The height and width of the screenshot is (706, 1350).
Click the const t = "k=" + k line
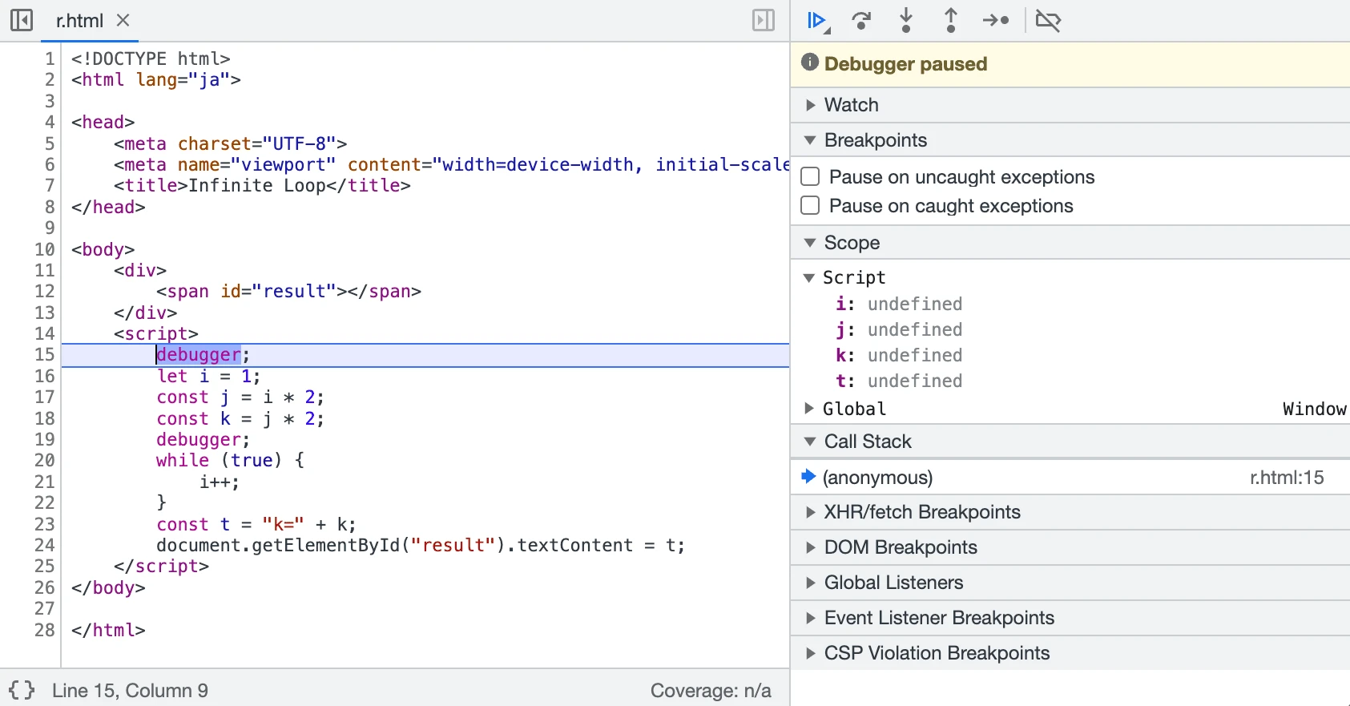[x=256, y=524]
